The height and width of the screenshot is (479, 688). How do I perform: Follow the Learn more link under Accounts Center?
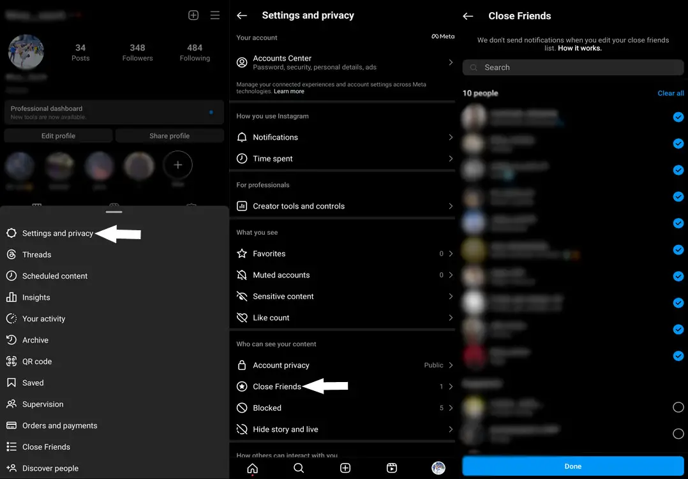tap(288, 91)
